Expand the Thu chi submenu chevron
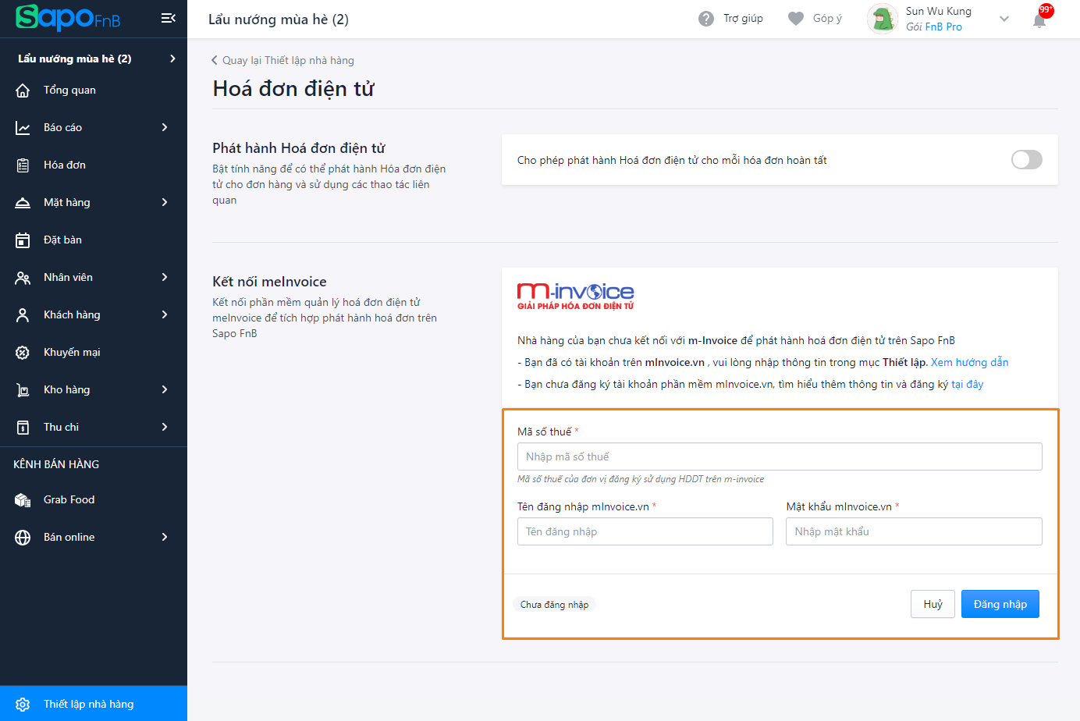Image resolution: width=1080 pixels, height=721 pixels. [165, 427]
